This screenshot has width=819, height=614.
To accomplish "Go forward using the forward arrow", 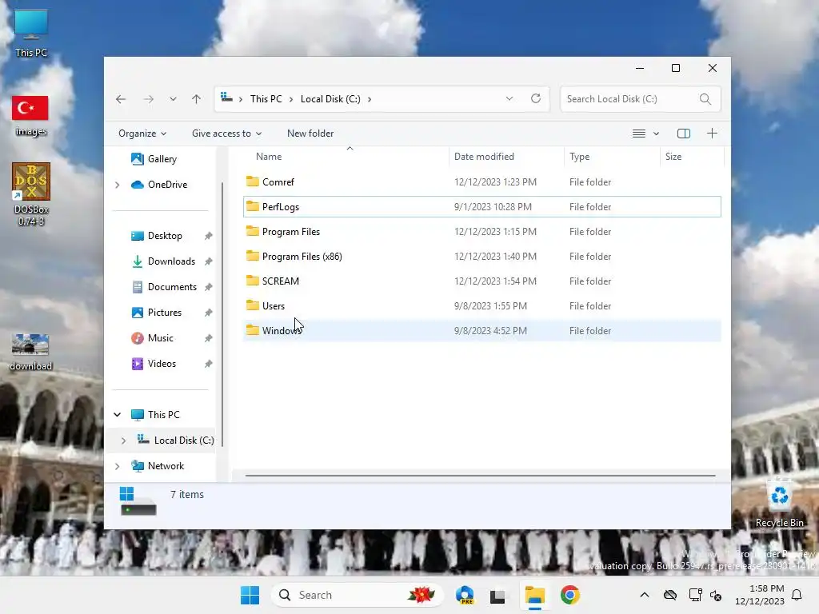I will coord(148,99).
